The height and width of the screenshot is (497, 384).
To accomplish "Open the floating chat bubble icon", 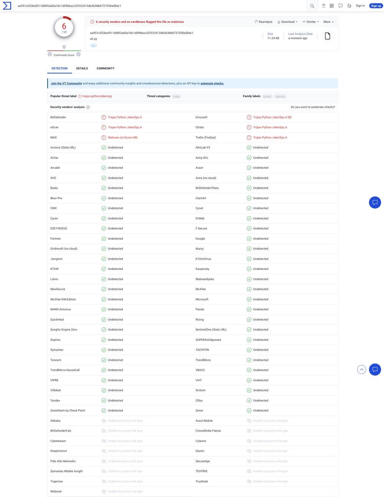I will (x=375, y=202).
